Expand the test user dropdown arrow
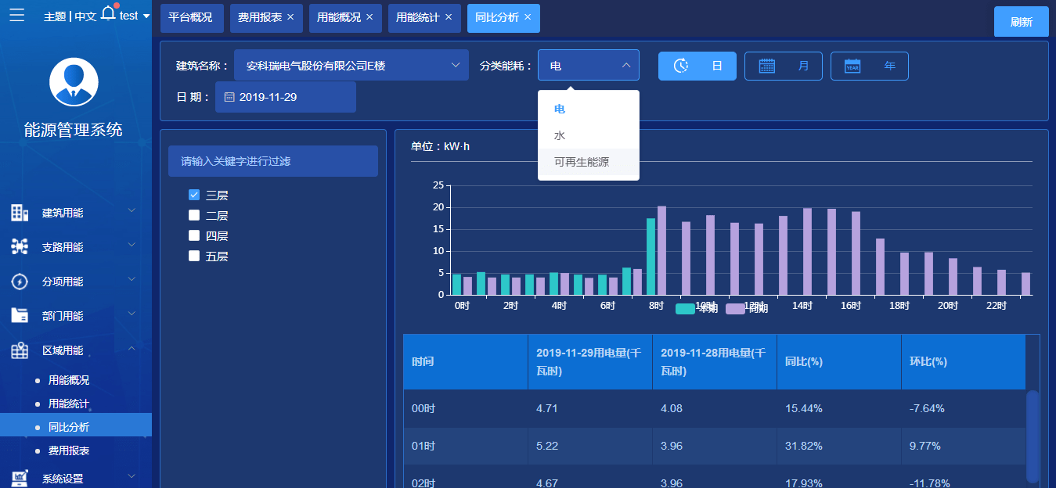1056x488 pixels. point(146,16)
